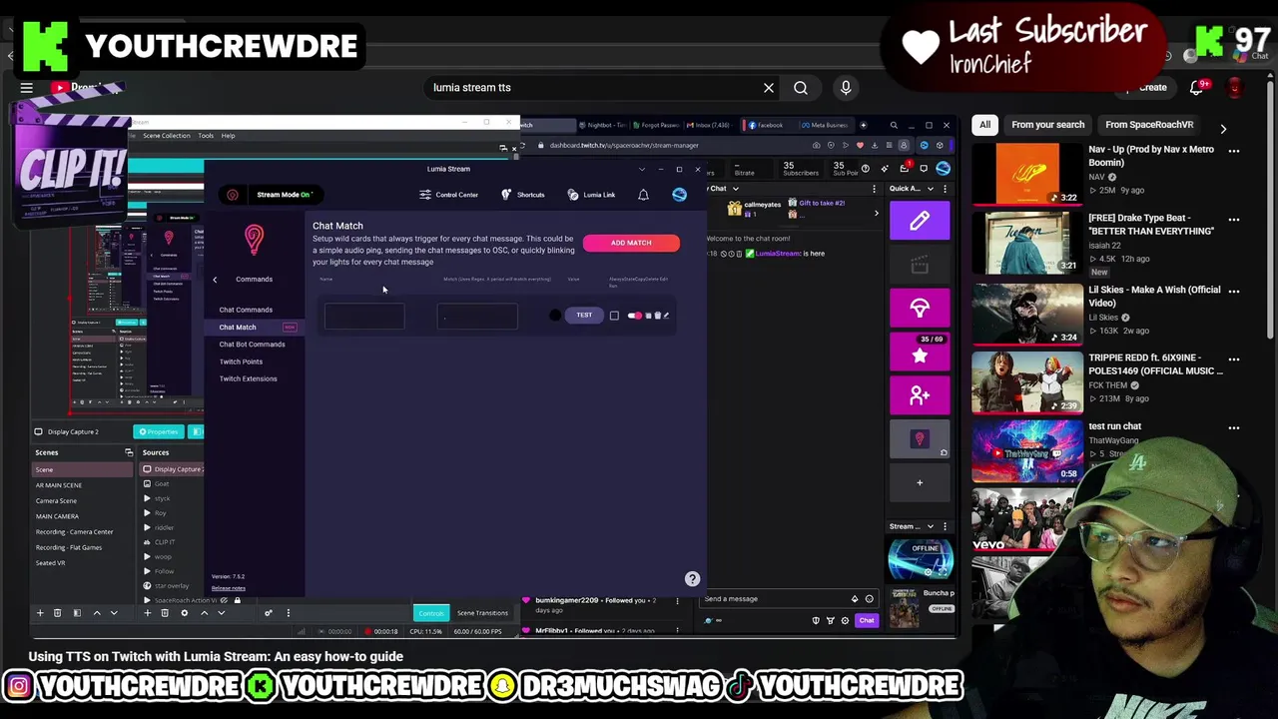Add a new quick action with plus tile

pyautogui.click(x=920, y=483)
